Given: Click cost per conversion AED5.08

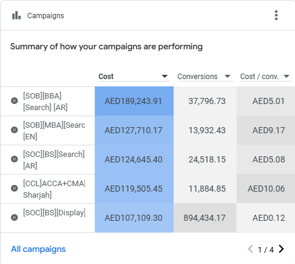Looking at the screenshot, I should [268, 159].
